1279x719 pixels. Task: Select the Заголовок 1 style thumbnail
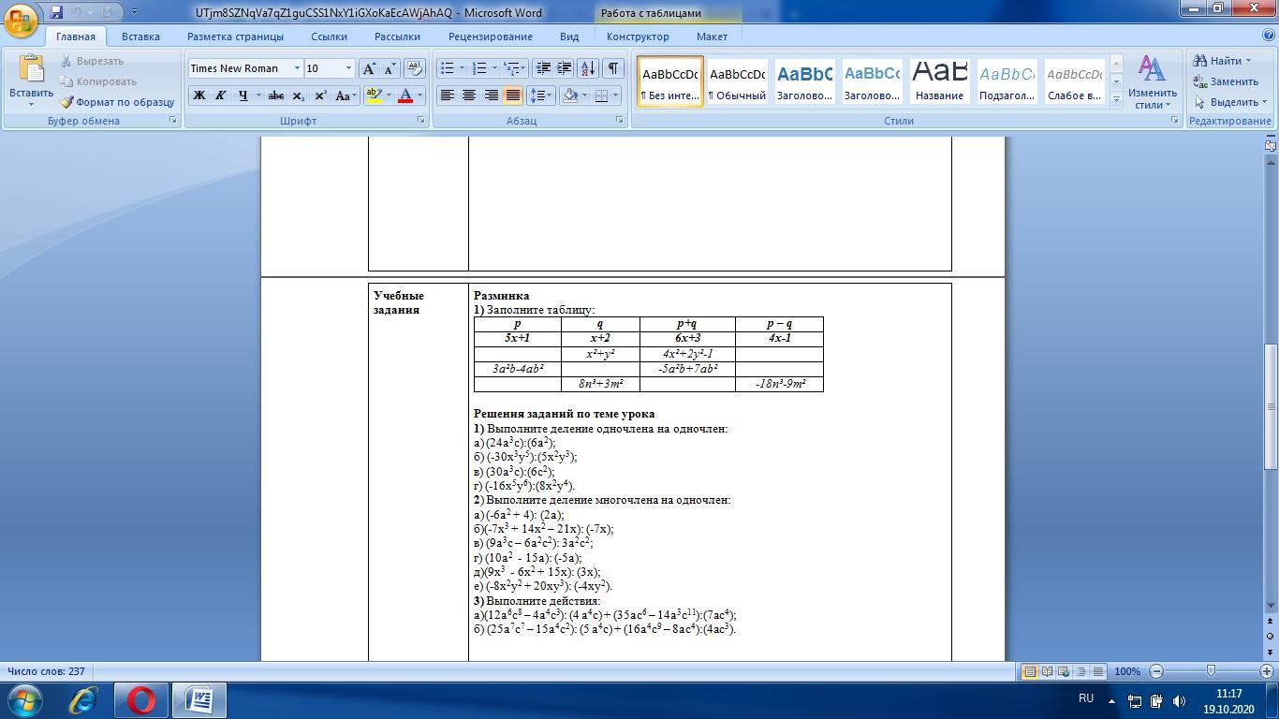tap(804, 82)
